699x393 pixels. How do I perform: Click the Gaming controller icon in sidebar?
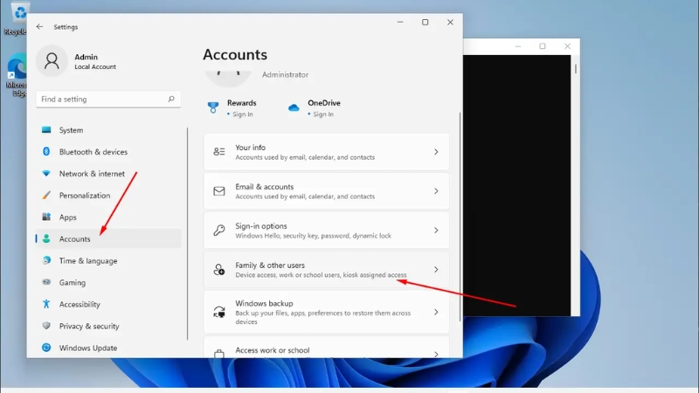46,283
